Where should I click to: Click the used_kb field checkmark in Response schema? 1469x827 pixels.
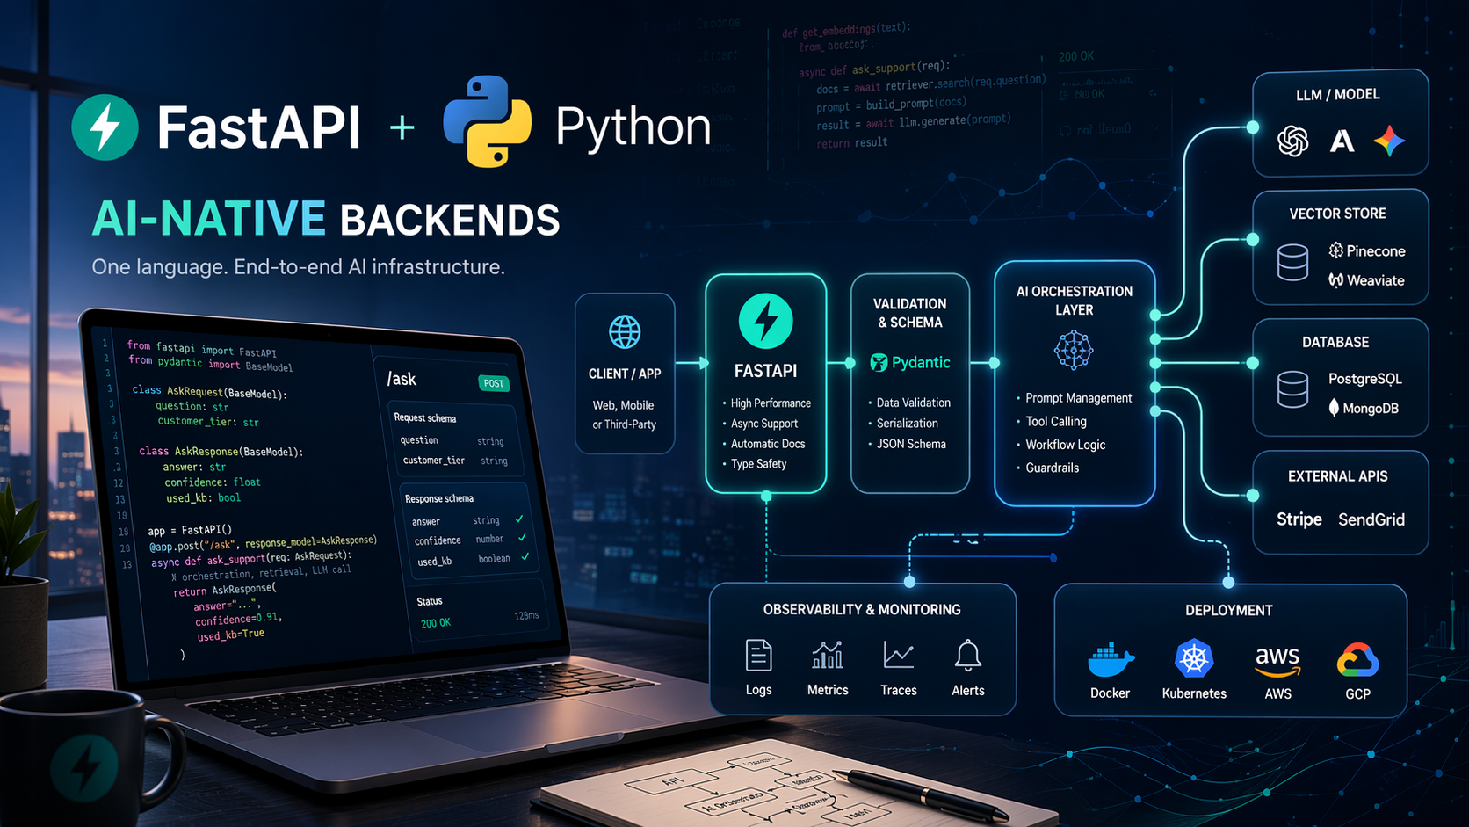(x=525, y=557)
